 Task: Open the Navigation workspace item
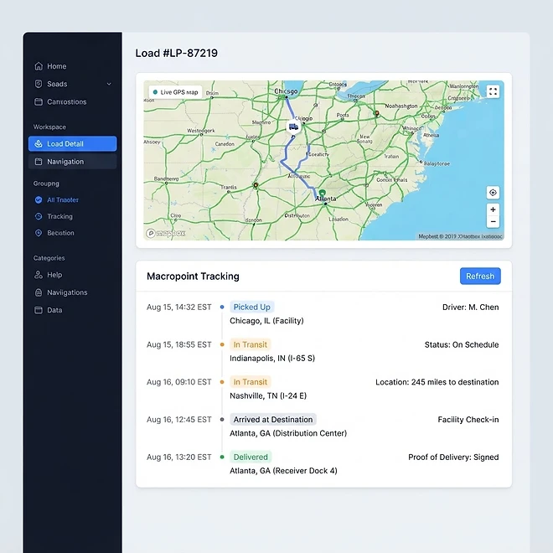tap(72, 162)
